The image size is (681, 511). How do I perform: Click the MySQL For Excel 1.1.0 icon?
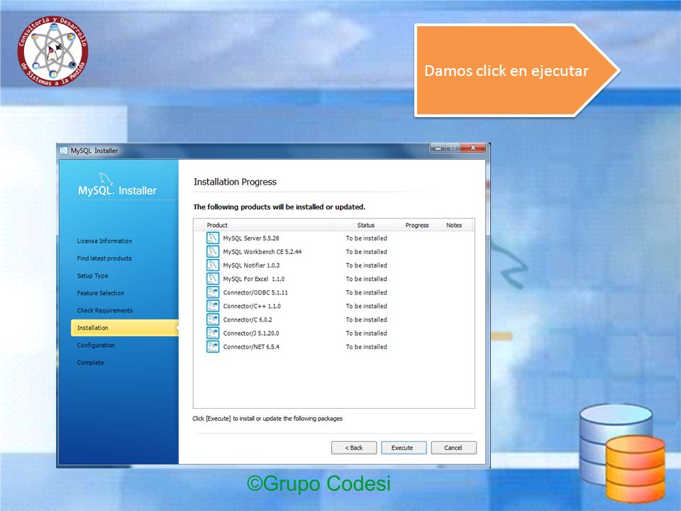click(x=212, y=278)
